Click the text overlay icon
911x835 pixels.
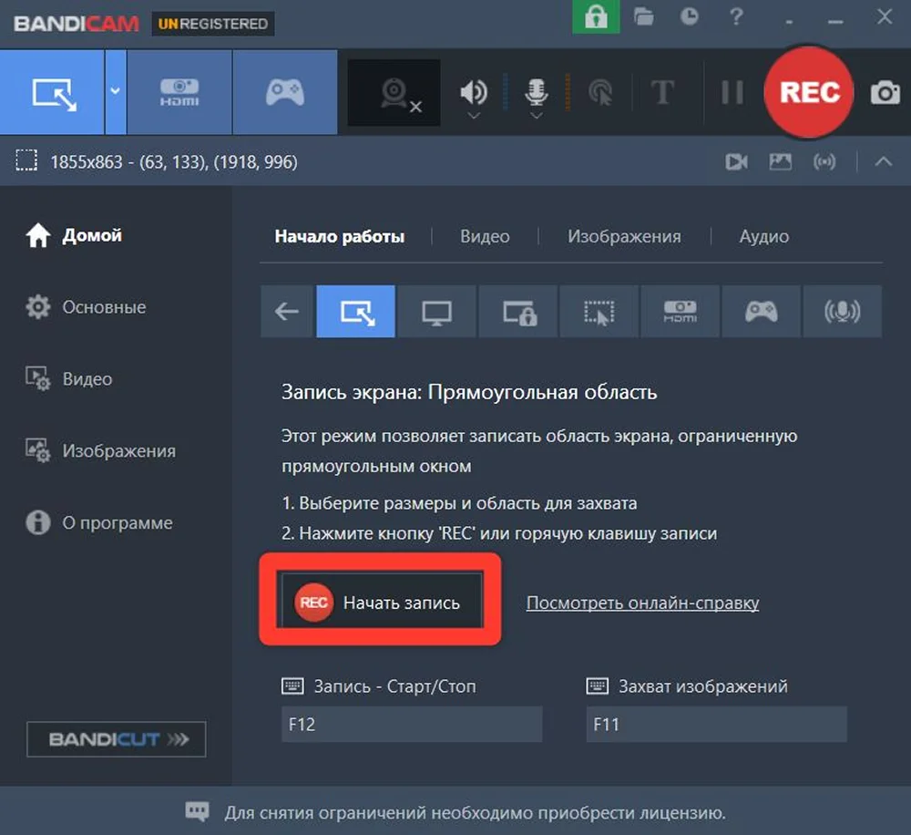[x=663, y=91]
